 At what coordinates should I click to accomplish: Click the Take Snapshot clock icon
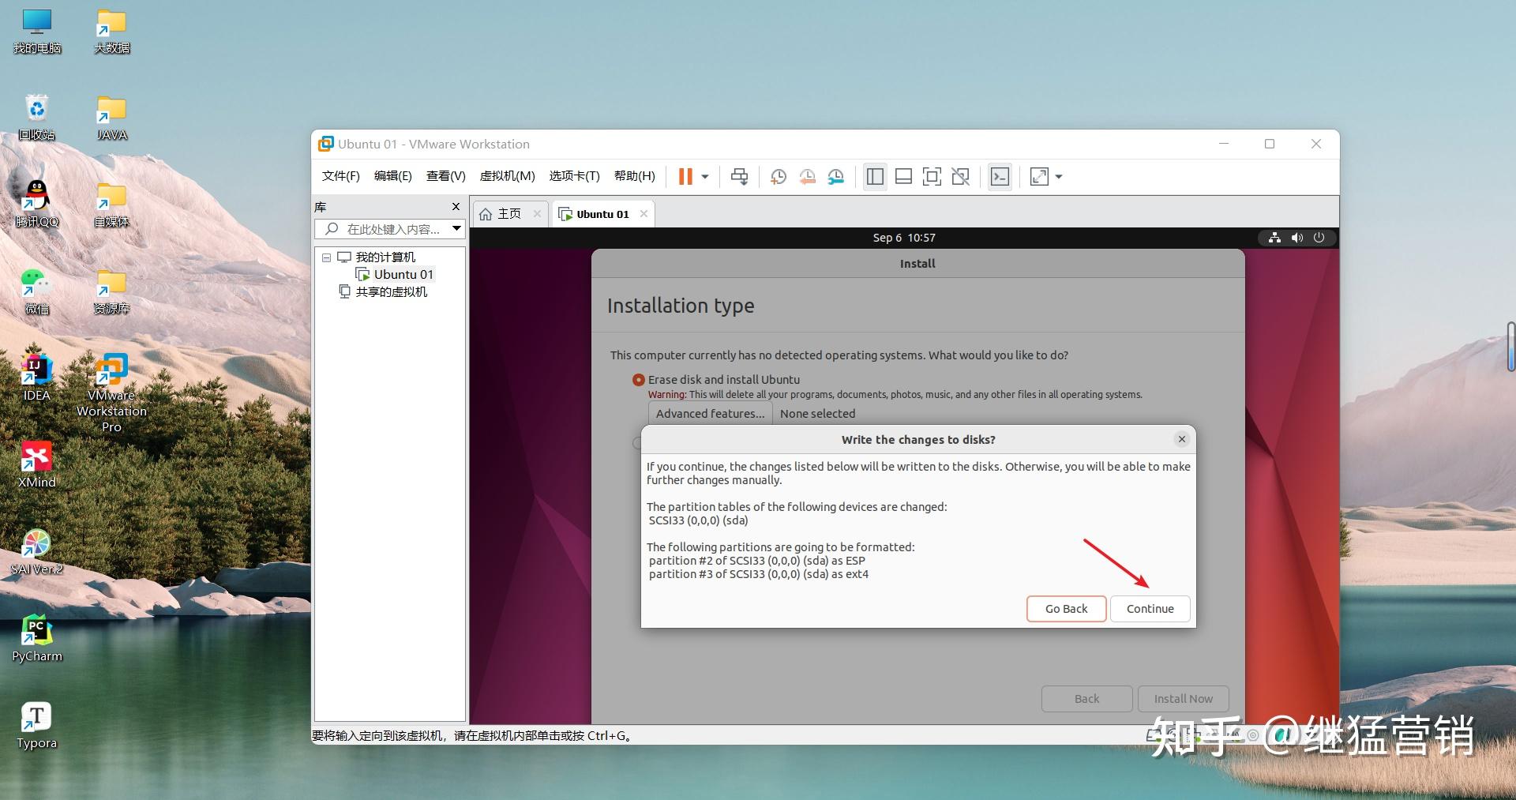pyautogui.click(x=778, y=177)
